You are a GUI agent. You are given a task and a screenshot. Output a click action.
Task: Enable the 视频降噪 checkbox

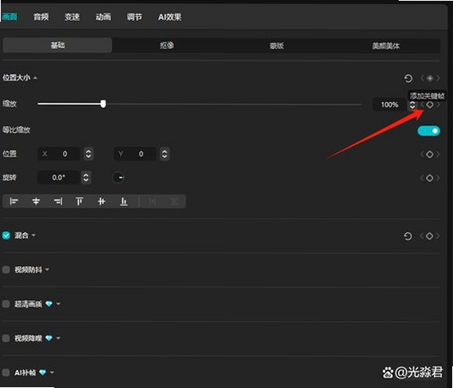click(6, 338)
